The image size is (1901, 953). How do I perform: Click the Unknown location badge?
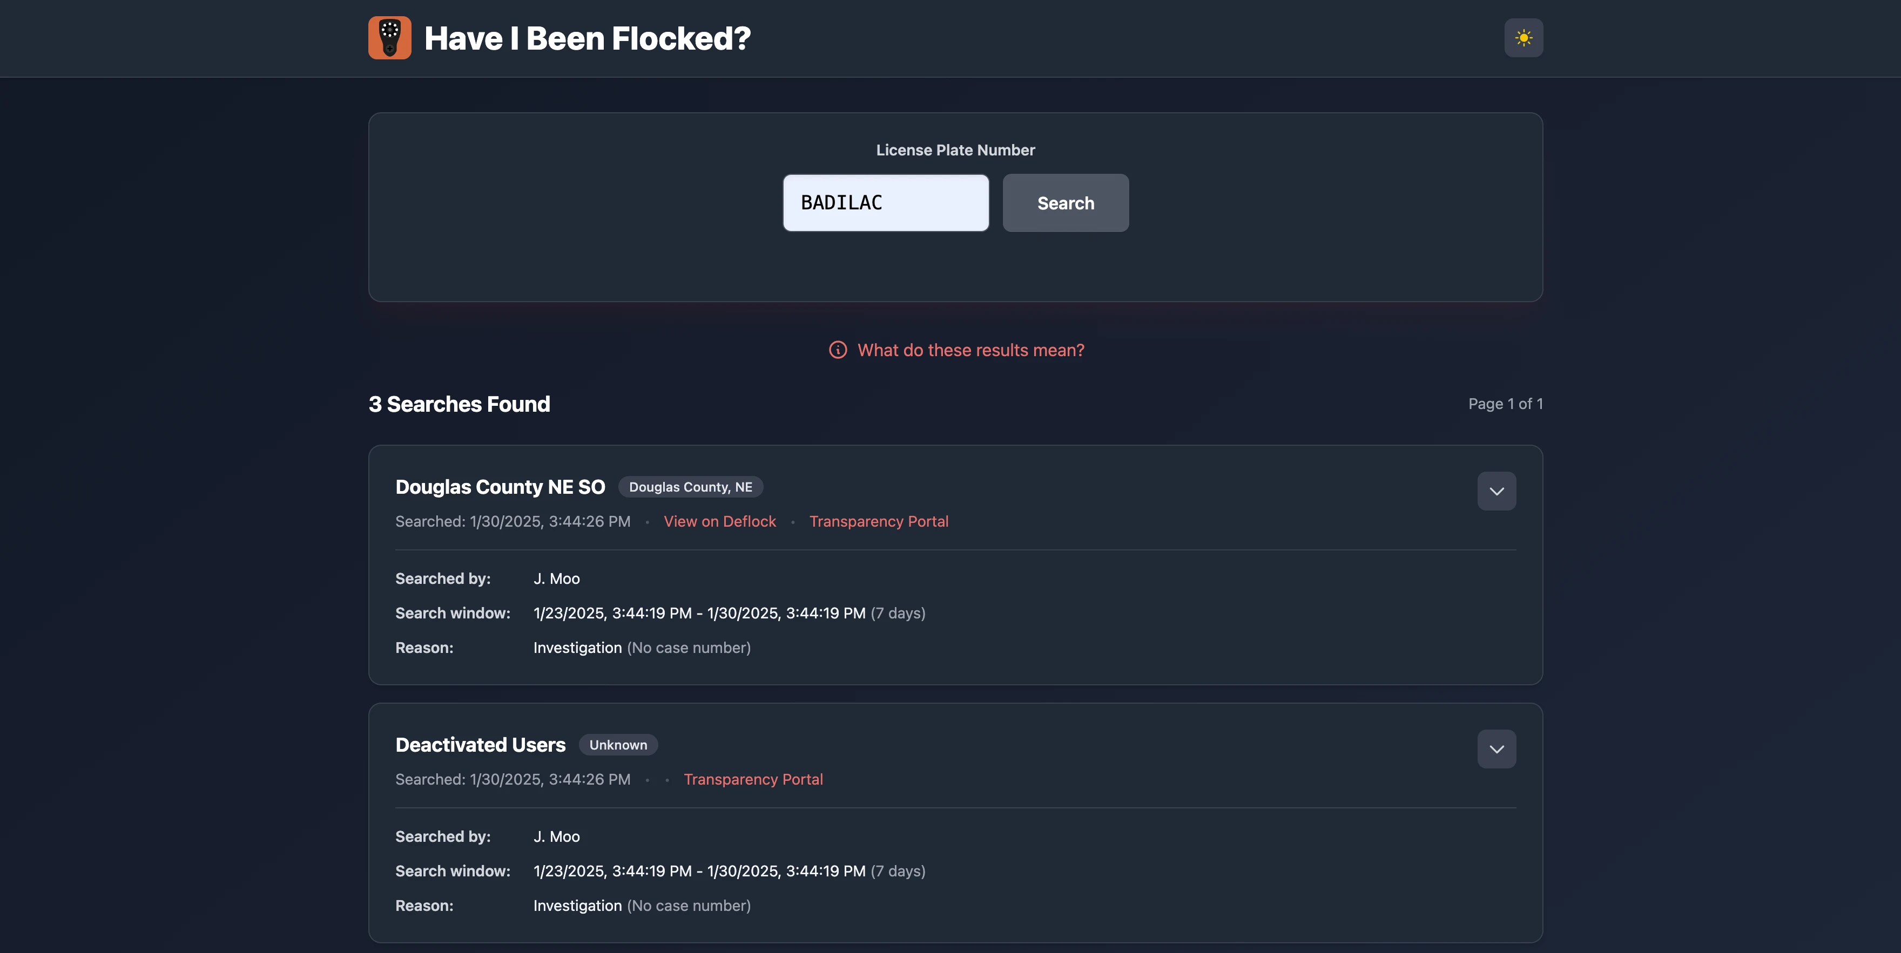point(618,745)
